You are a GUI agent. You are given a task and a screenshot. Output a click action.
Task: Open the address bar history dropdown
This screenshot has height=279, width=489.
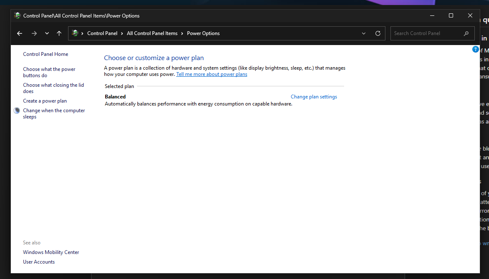364,33
